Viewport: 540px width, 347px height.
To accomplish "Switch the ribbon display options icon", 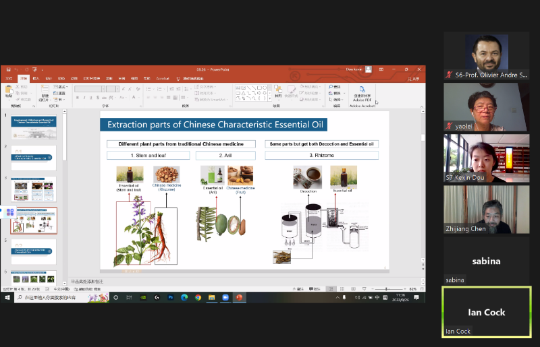I will point(381,69).
